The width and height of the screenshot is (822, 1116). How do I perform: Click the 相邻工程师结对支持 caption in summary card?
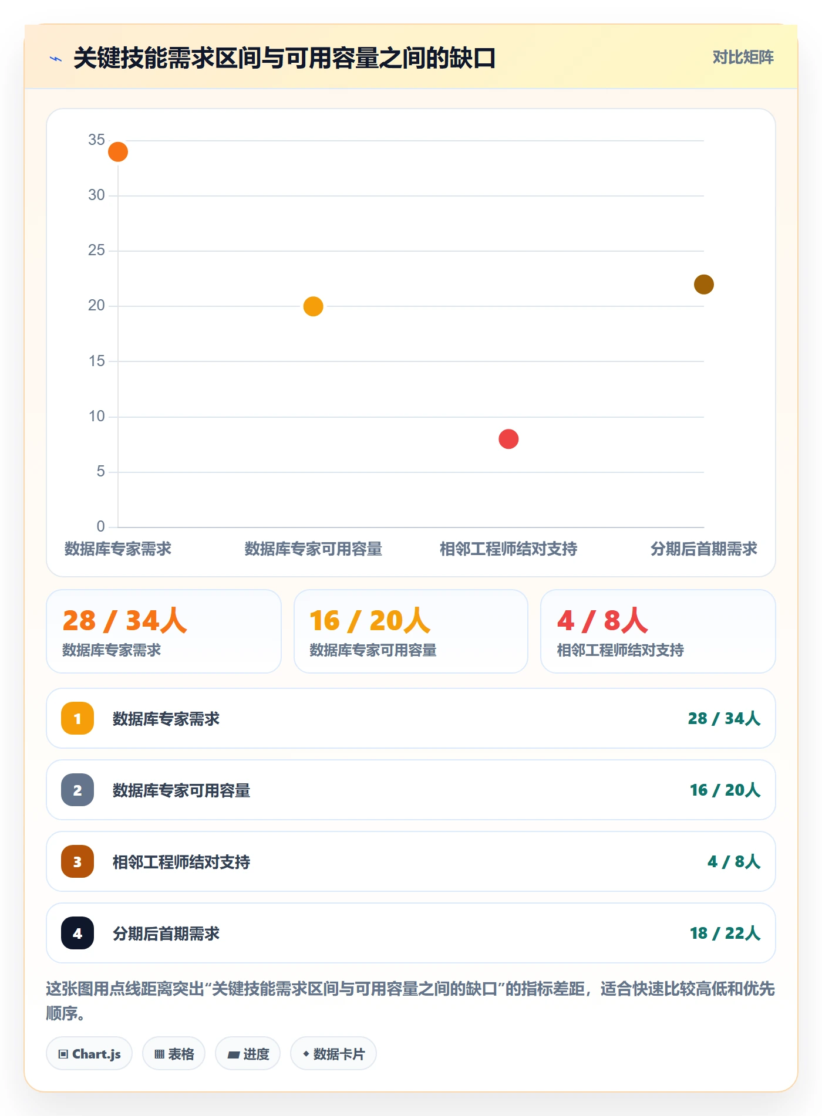[x=620, y=650]
